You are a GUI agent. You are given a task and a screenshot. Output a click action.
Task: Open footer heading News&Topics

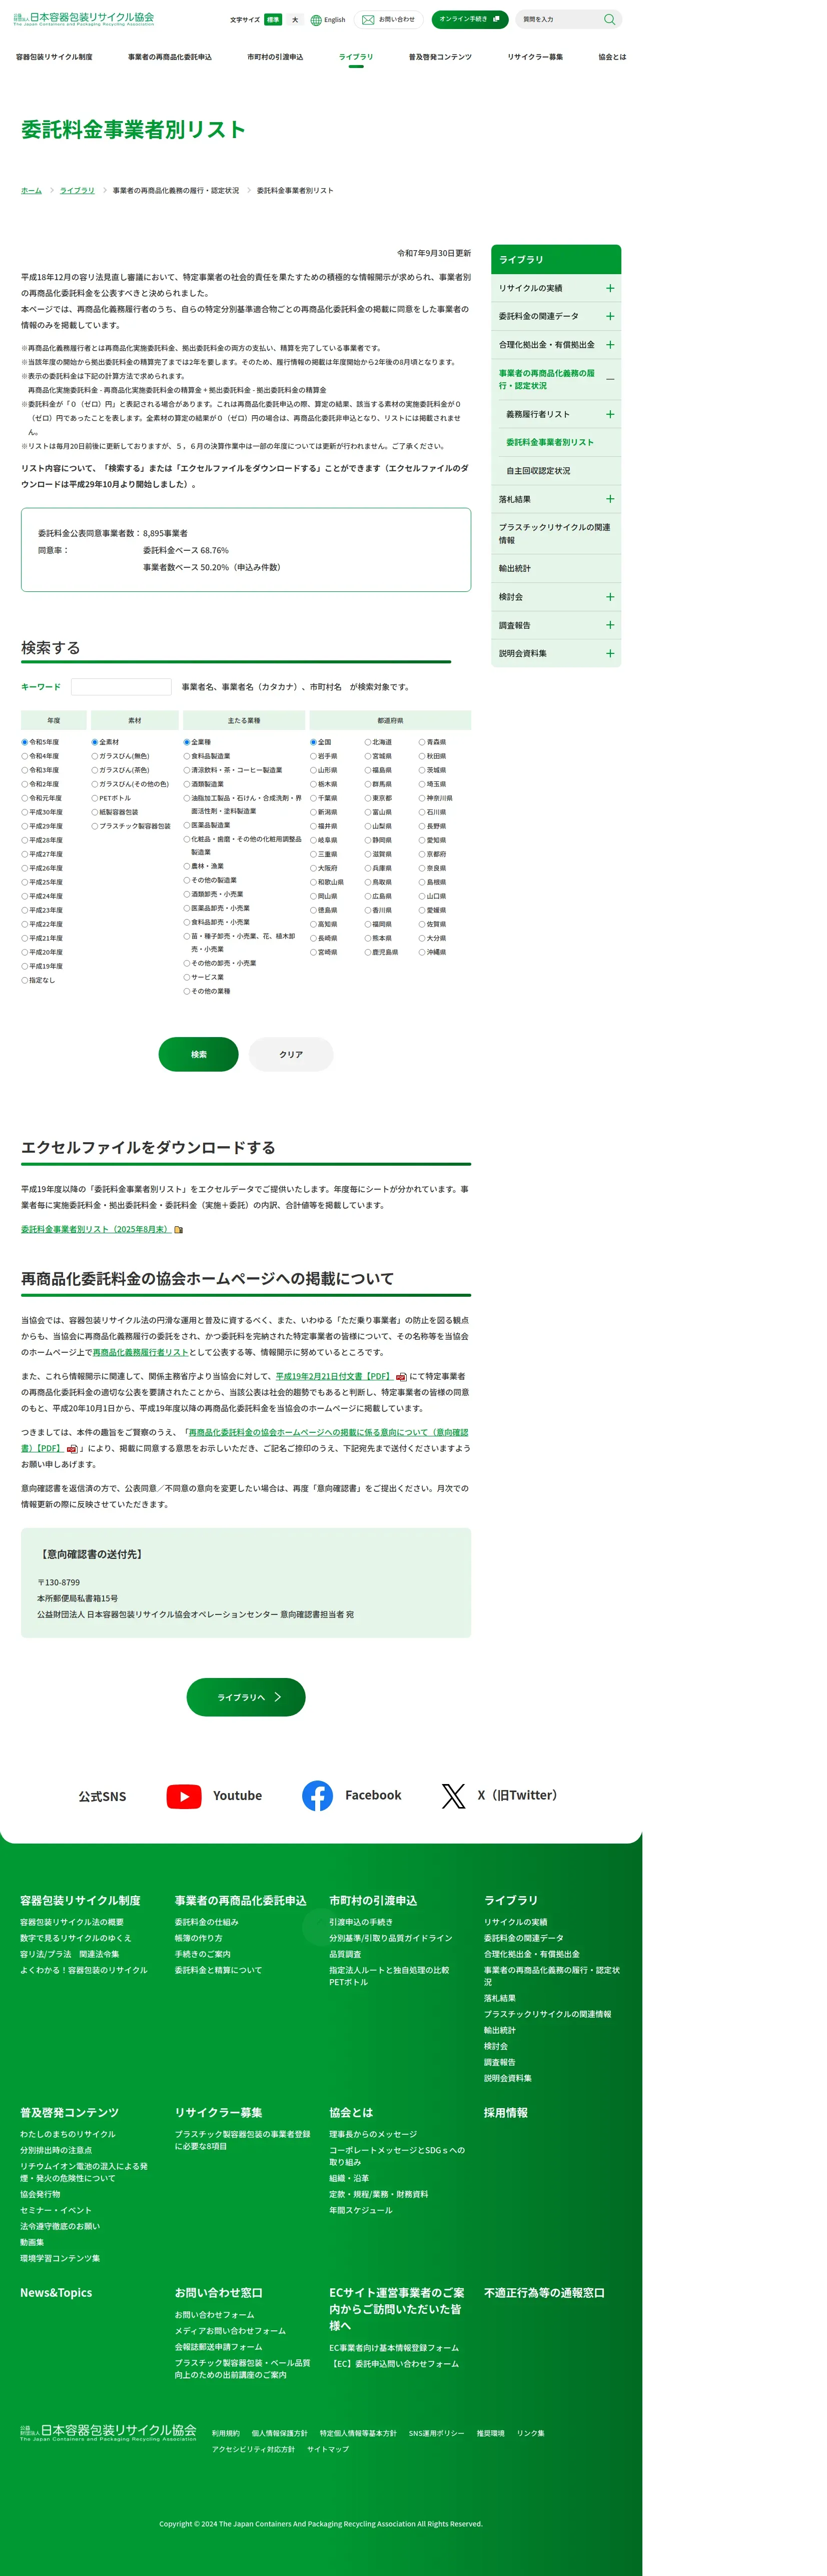point(56,2293)
